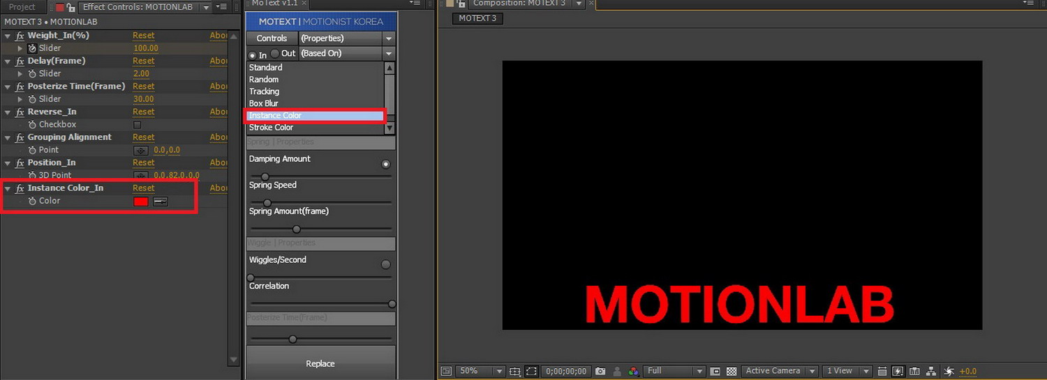The height and width of the screenshot is (380, 1047).
Task: Click the Region of Interest icon
Action: (x=531, y=372)
